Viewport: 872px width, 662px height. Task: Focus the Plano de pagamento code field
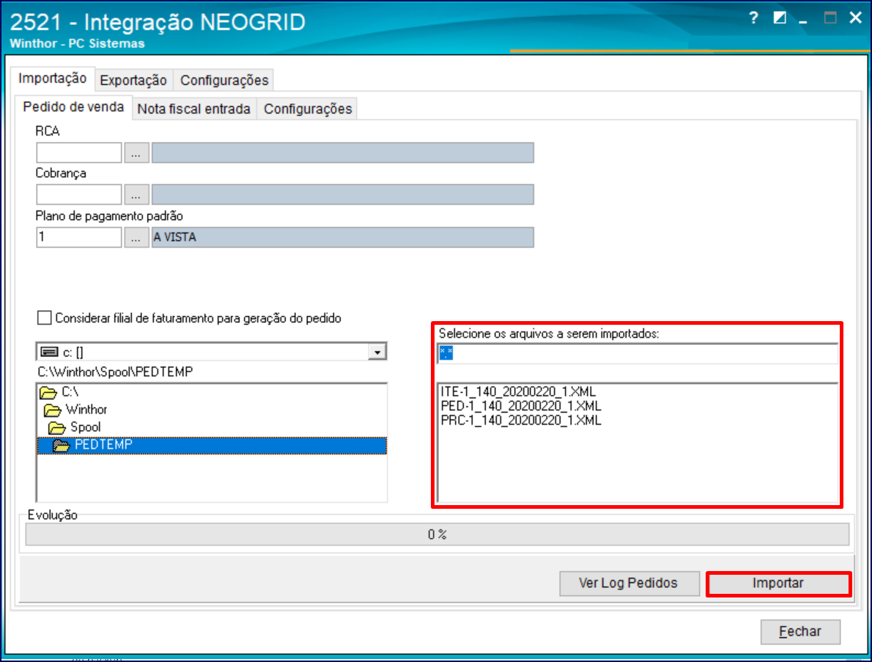tap(79, 238)
